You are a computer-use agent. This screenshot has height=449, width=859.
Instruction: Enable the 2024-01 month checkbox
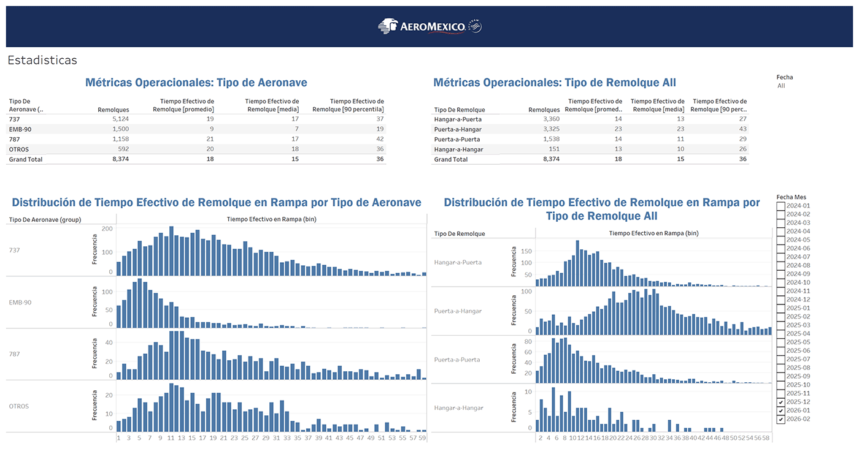[780, 206]
